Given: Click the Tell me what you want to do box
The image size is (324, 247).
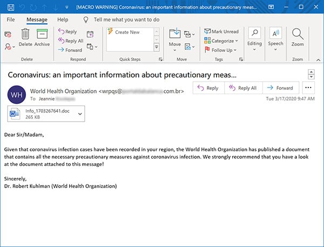Looking at the screenshot, I should [126, 19].
